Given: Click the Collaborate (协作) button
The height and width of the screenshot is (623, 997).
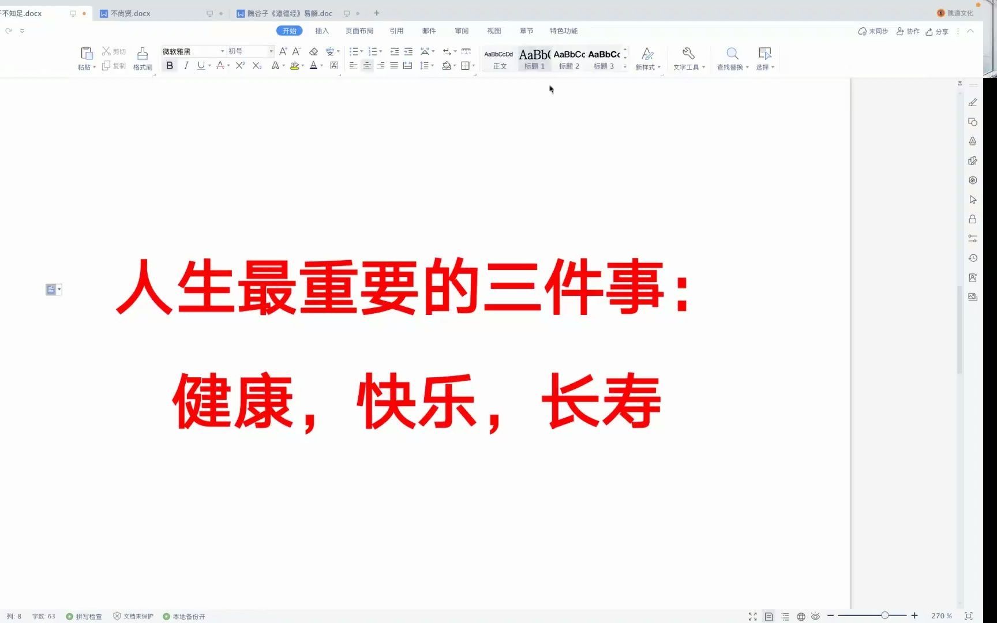Looking at the screenshot, I should pos(908,31).
